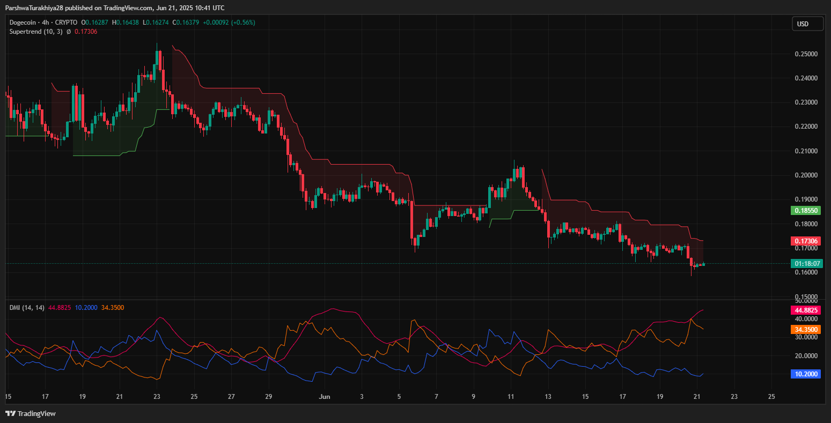Click the pink 44.8825 ADX value tag
The height and width of the screenshot is (423, 831).
806,310
